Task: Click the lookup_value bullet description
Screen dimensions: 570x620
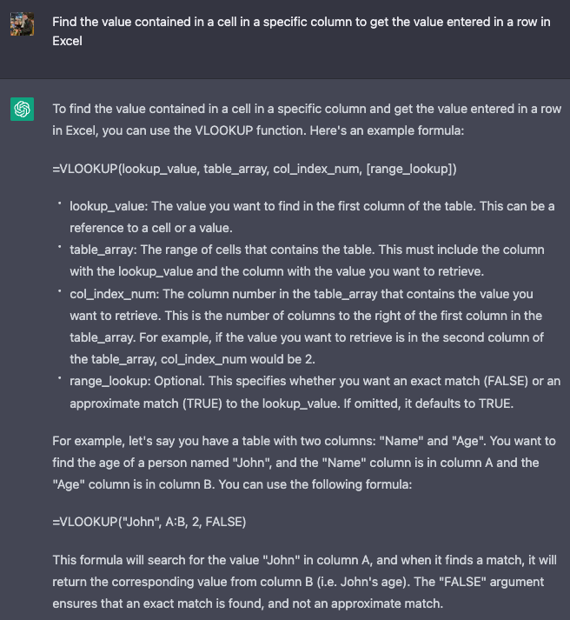Action: pos(311,217)
